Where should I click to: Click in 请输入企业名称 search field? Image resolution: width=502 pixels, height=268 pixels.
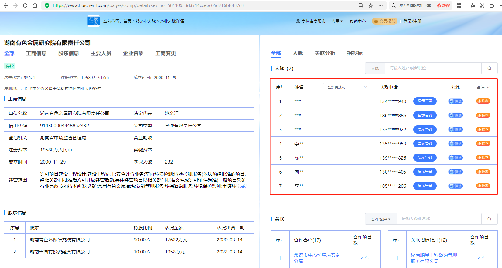[439, 219]
